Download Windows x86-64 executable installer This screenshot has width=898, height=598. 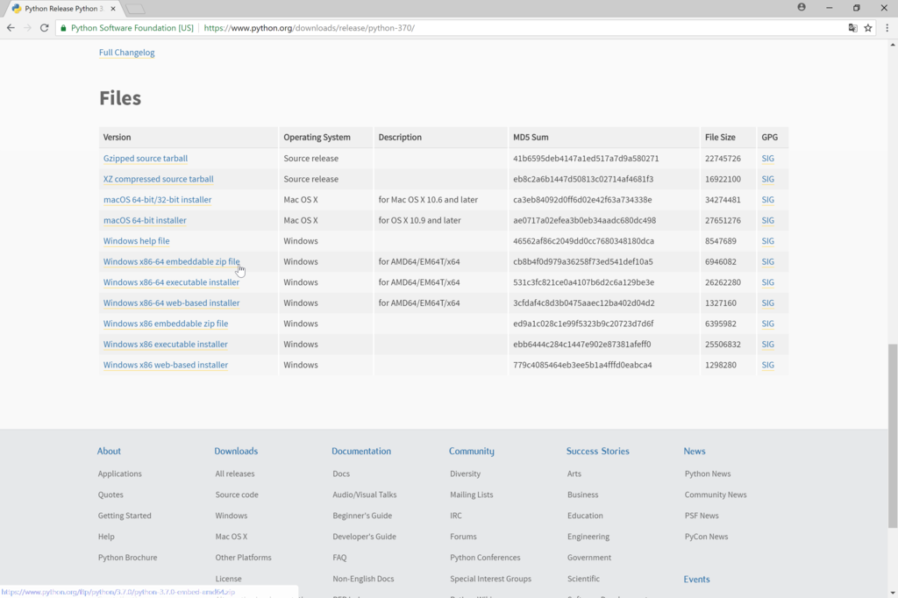(171, 281)
